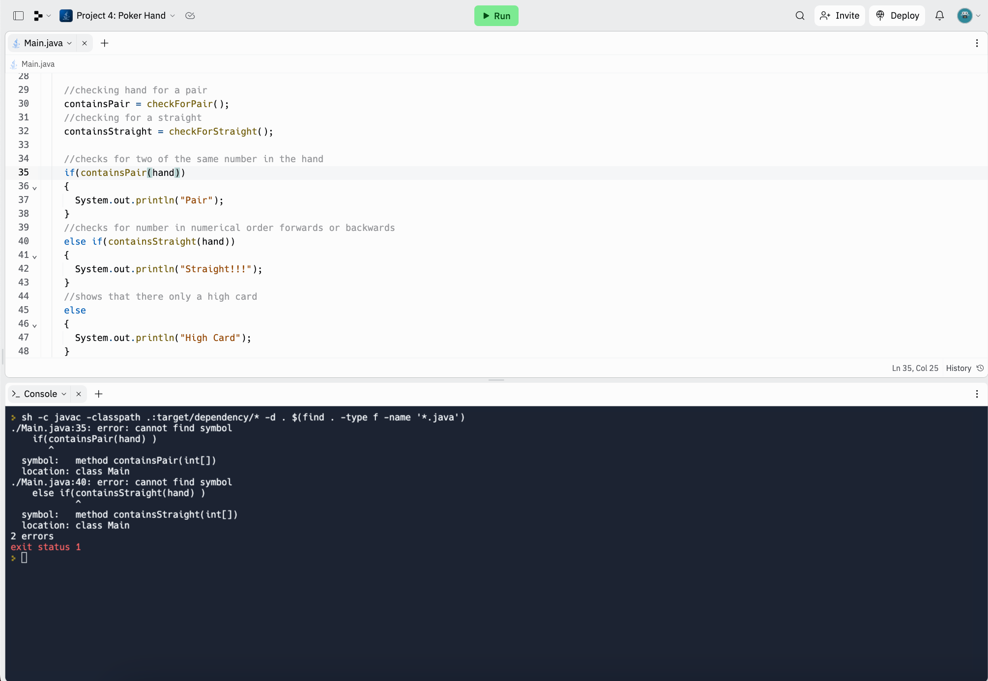The width and height of the screenshot is (988, 681).
Task: Open the Project 4: Poker Hand dropdown
Action: coord(173,16)
